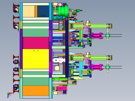Click the handle on the dark blue drawer
This screenshot has width=135, height=101.
(43, 16)
